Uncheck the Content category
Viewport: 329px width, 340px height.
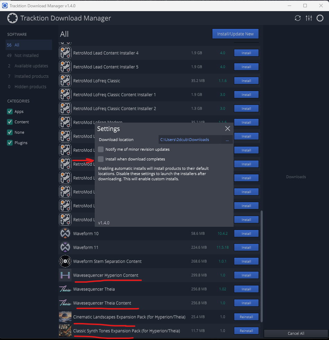point(10,122)
